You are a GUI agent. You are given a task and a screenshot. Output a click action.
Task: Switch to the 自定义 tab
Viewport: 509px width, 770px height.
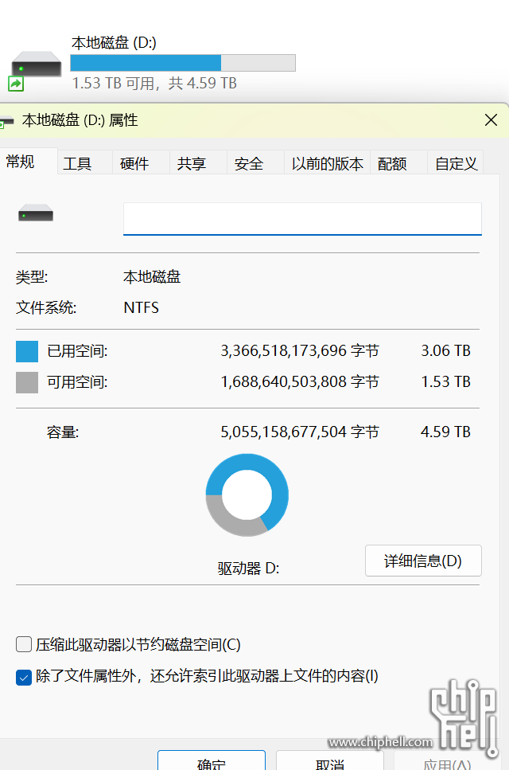(456, 163)
